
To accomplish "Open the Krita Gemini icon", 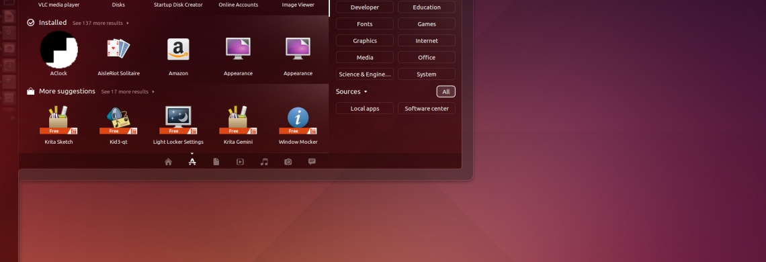I will [238, 120].
